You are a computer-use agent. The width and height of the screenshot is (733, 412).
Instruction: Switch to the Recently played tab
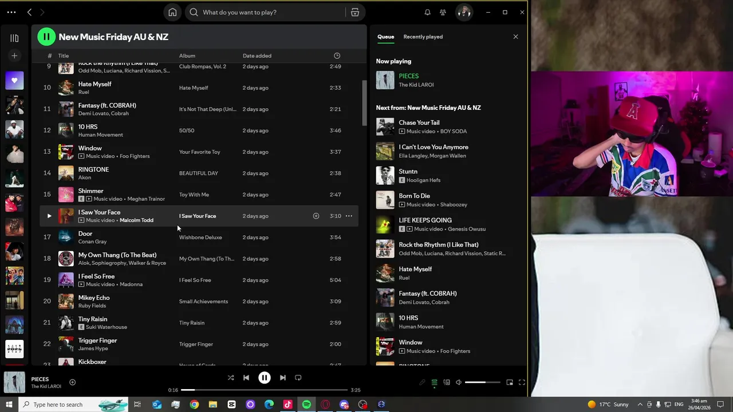(423, 37)
